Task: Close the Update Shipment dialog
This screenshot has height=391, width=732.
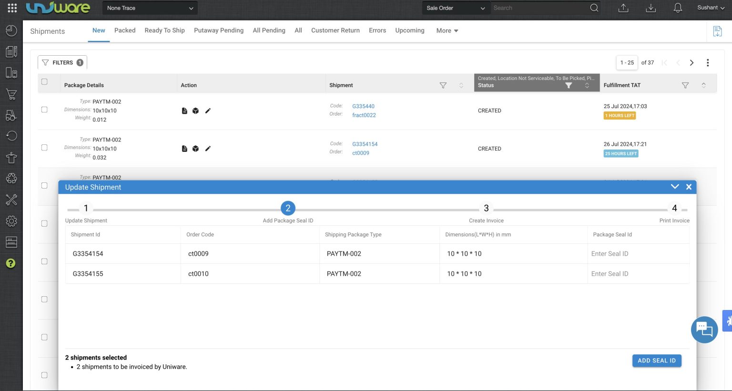Action: pyautogui.click(x=689, y=187)
